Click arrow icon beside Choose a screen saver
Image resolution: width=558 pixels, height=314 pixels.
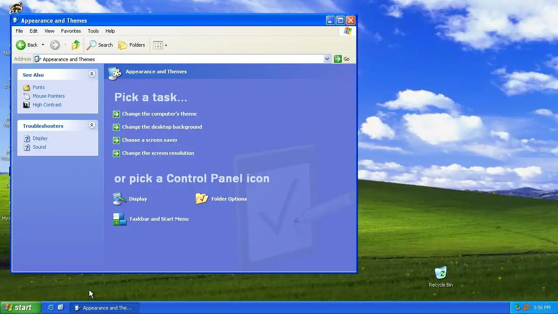[116, 140]
